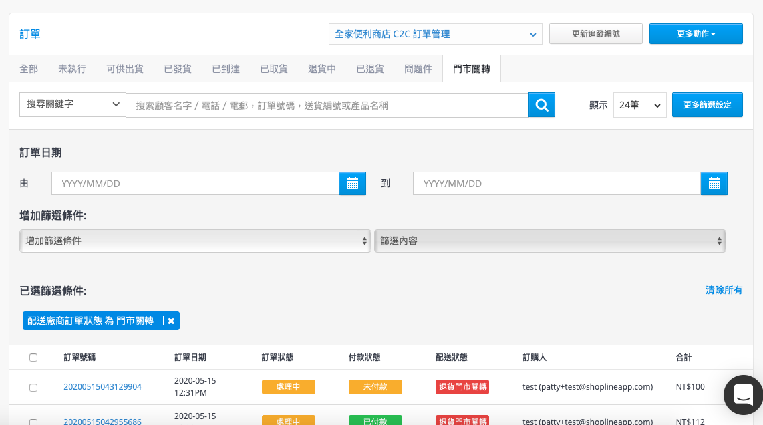Click the 處理中 badge of order 20200515043129904
Image resolution: width=763 pixels, height=425 pixels.
[x=289, y=387]
